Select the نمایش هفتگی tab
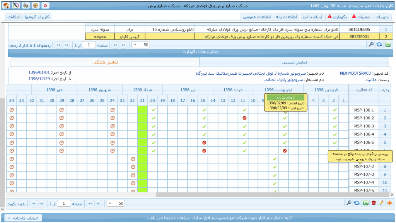The height and width of the screenshot is (223, 396). click(x=105, y=62)
